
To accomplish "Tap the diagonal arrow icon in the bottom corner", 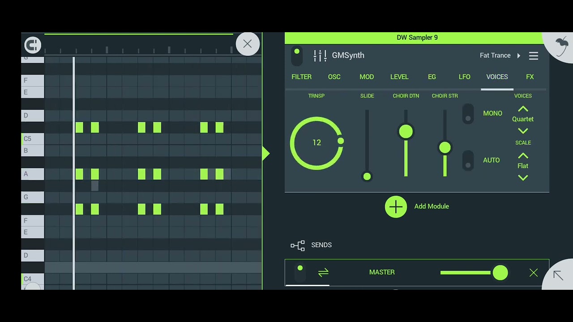I will [558, 275].
